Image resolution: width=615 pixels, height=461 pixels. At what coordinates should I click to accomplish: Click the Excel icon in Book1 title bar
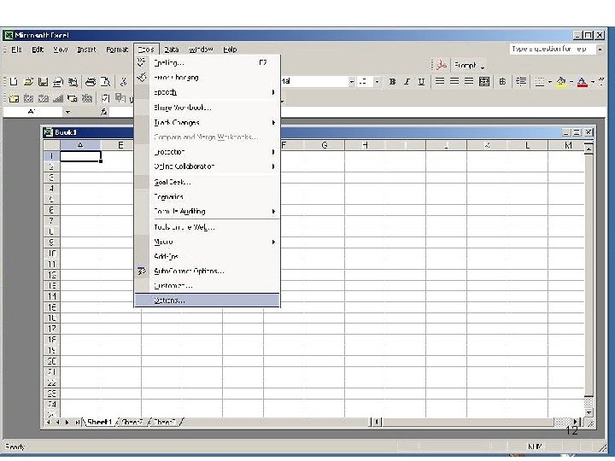[48, 132]
